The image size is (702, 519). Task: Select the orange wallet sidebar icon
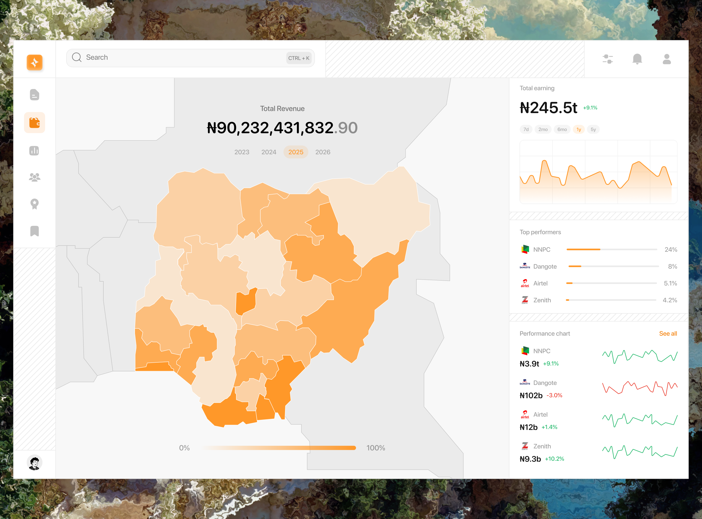click(35, 123)
